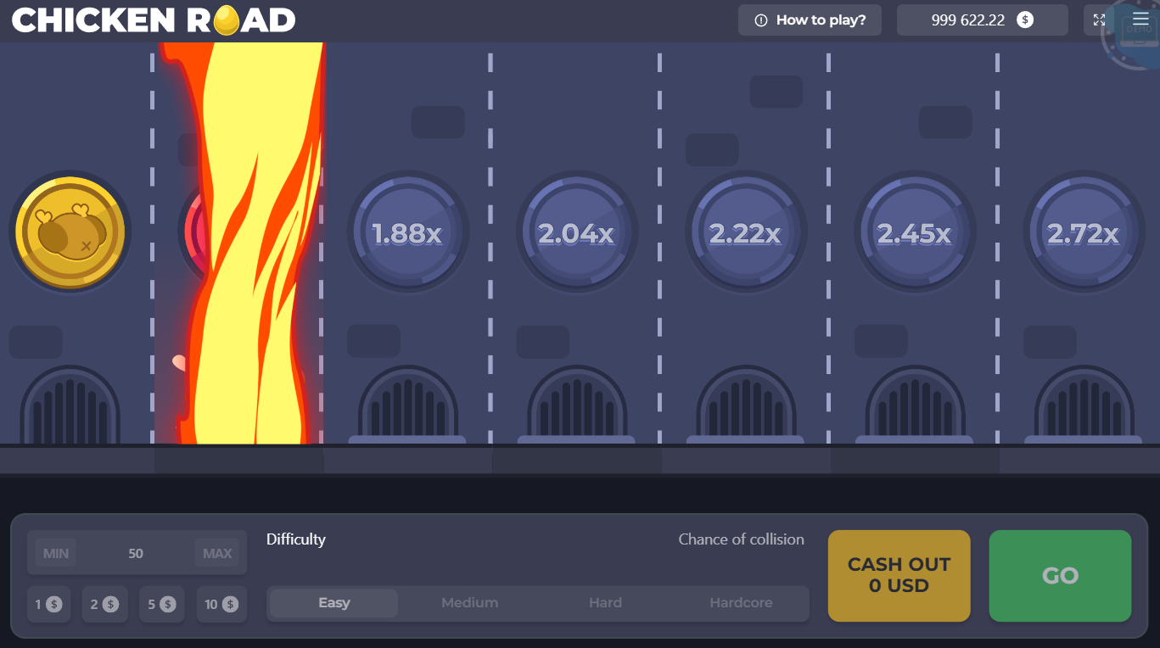
Task: Select Hard difficulty
Action: click(x=606, y=603)
